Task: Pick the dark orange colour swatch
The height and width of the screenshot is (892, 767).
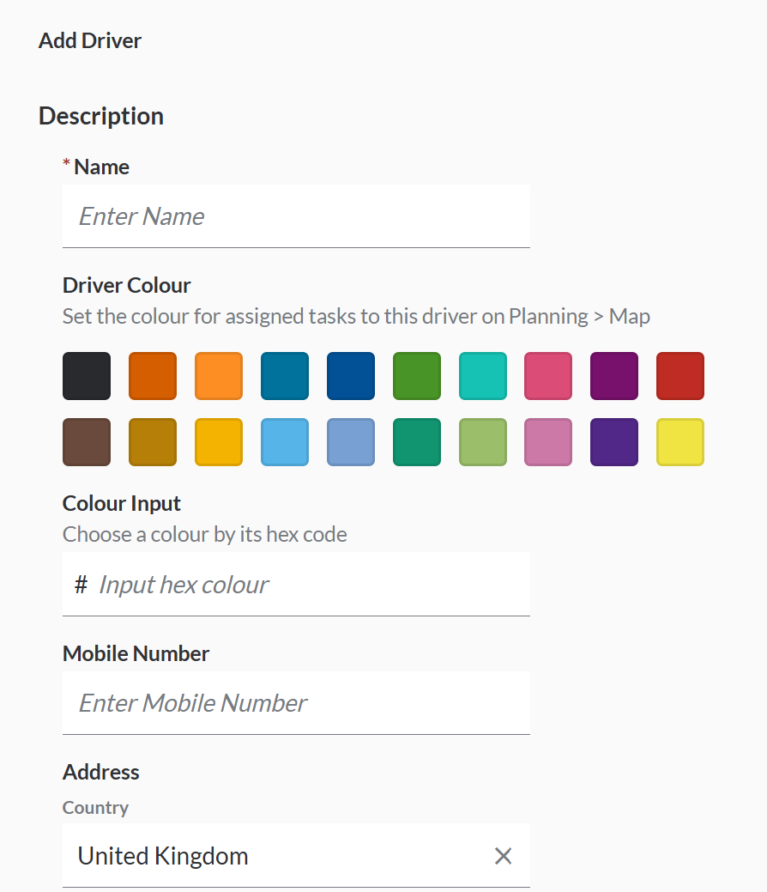Action: pos(153,376)
